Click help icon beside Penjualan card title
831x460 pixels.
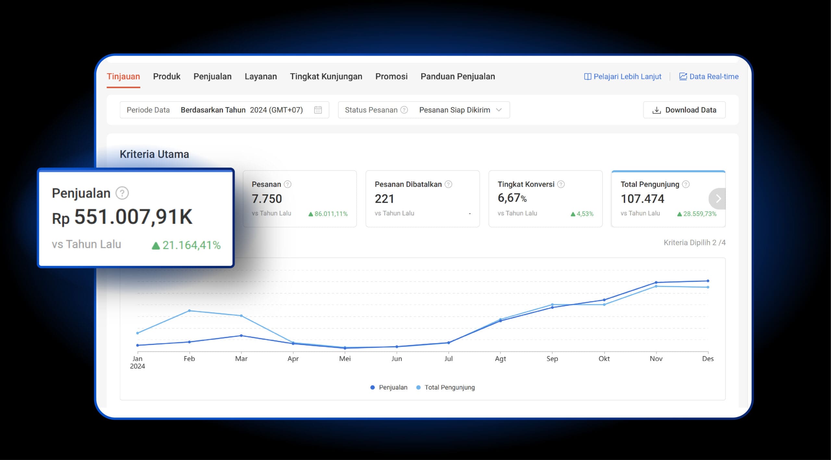click(122, 193)
